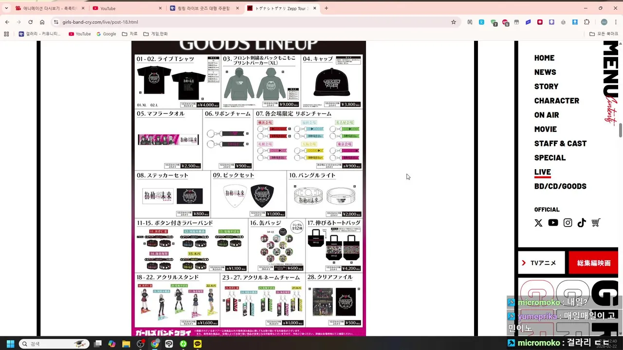Open OBS Studio from the taskbar

pyautogui.click(x=141, y=344)
